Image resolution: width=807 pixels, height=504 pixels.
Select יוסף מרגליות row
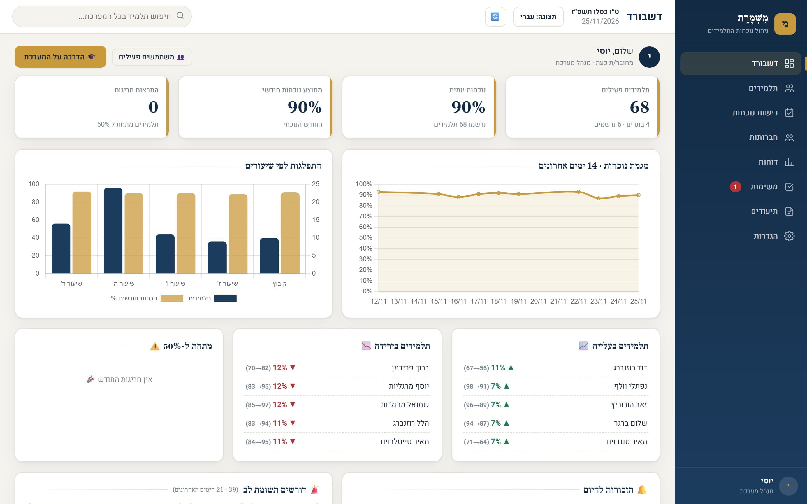tap(337, 386)
